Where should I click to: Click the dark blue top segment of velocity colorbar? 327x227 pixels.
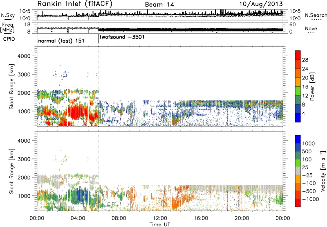click(x=298, y=139)
